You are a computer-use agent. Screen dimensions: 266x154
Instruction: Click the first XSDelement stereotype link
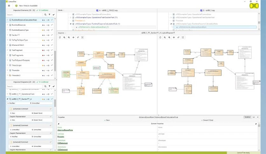(62, 143)
